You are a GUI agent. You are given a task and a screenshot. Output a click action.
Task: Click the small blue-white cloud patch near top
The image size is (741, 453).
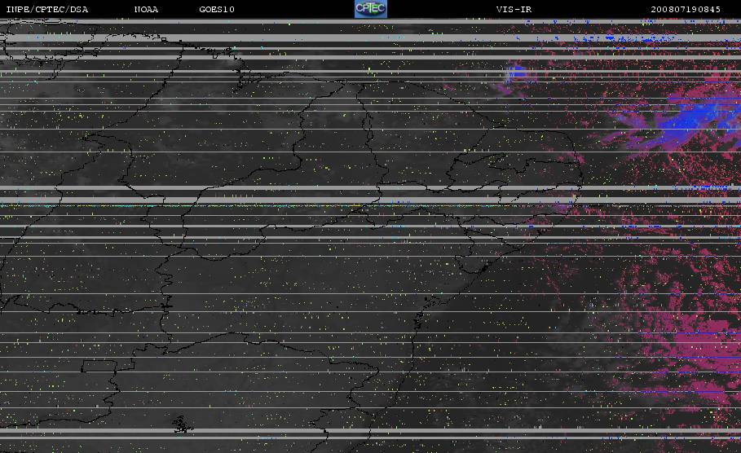click(x=516, y=73)
